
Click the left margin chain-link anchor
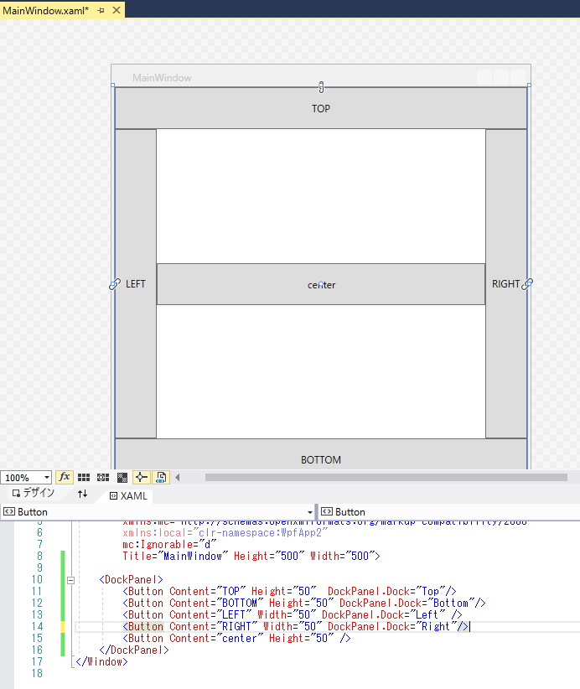click(x=115, y=284)
